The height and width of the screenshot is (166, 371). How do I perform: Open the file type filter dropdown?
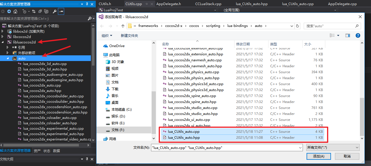(x=333, y=148)
